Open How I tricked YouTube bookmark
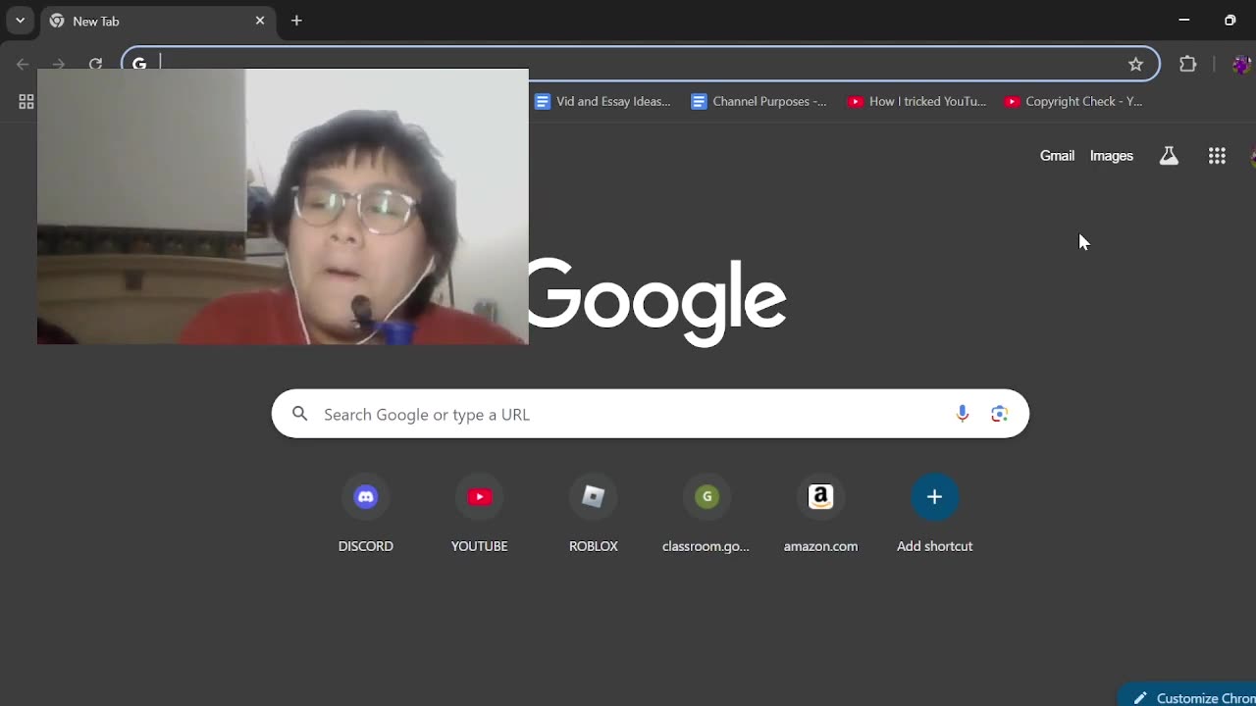This screenshot has width=1256, height=706. (916, 101)
